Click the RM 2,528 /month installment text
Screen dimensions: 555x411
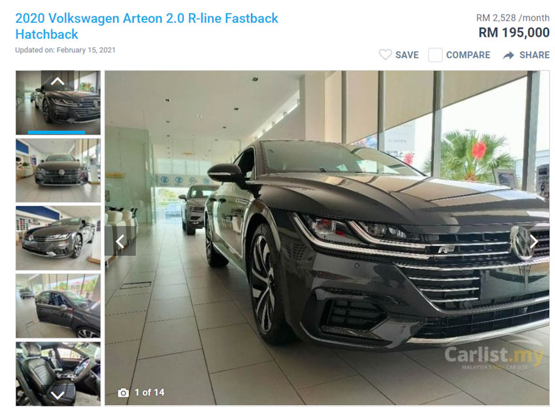(513, 18)
